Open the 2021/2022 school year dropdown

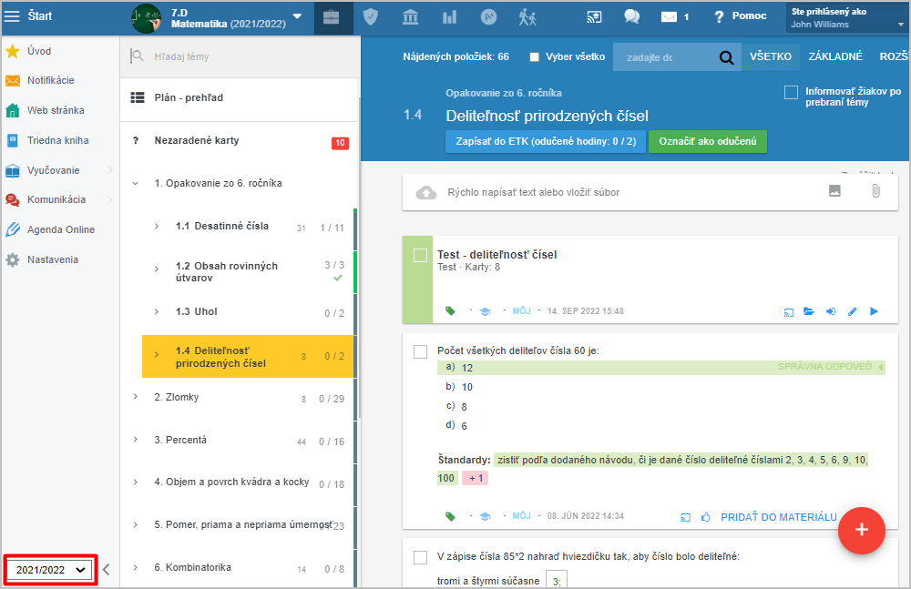click(50, 570)
